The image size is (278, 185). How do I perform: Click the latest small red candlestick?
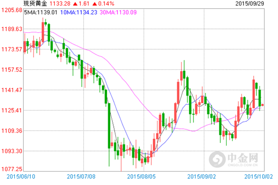pos(263,105)
